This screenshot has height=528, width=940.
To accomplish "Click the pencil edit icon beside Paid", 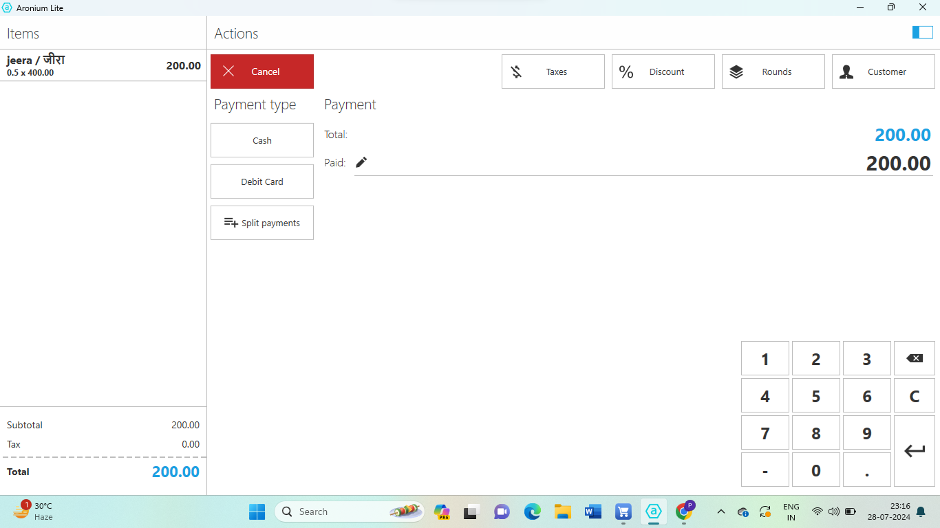I will click(x=361, y=162).
